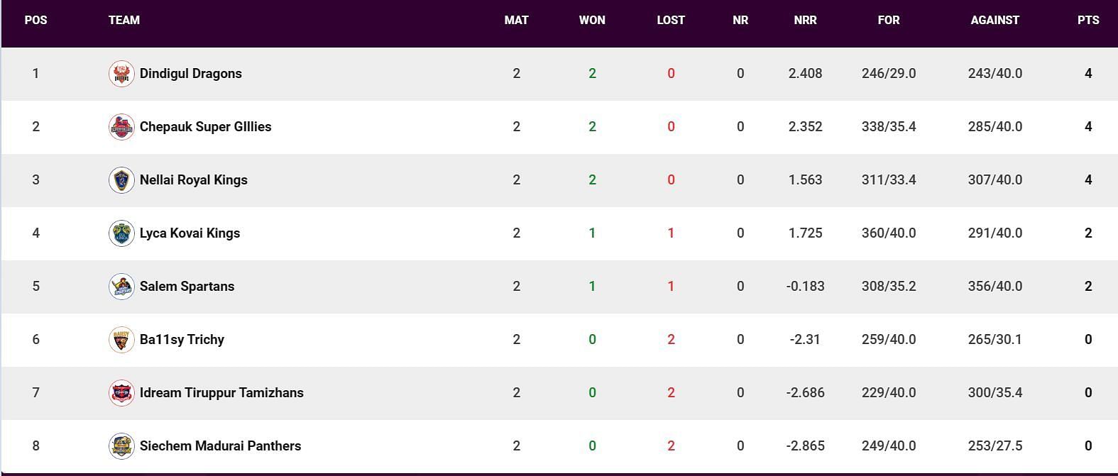The width and height of the screenshot is (1118, 476).
Task: Click the Siechem Madurai Panthers team logo
Action: pyautogui.click(x=121, y=446)
